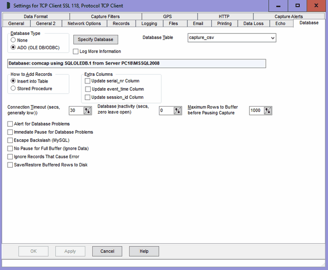Switch to the Data Loss tab
This screenshot has height=270, width=328.
[254, 24]
